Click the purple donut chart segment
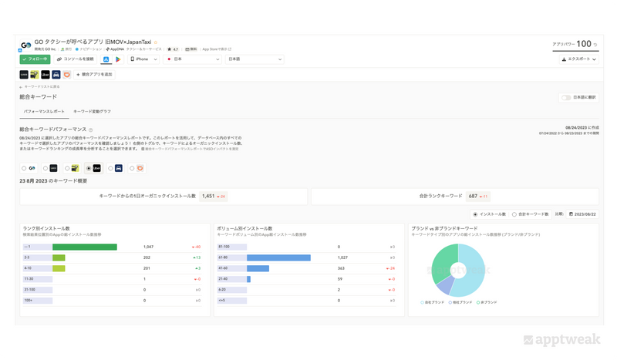617x360 pixels. 446,286
